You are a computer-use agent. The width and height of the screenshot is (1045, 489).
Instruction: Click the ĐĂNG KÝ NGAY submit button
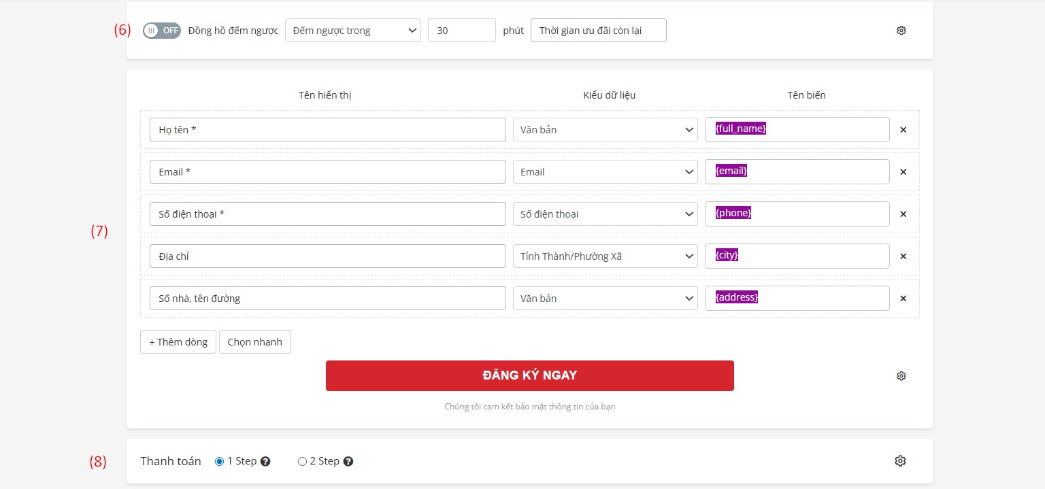tap(529, 375)
